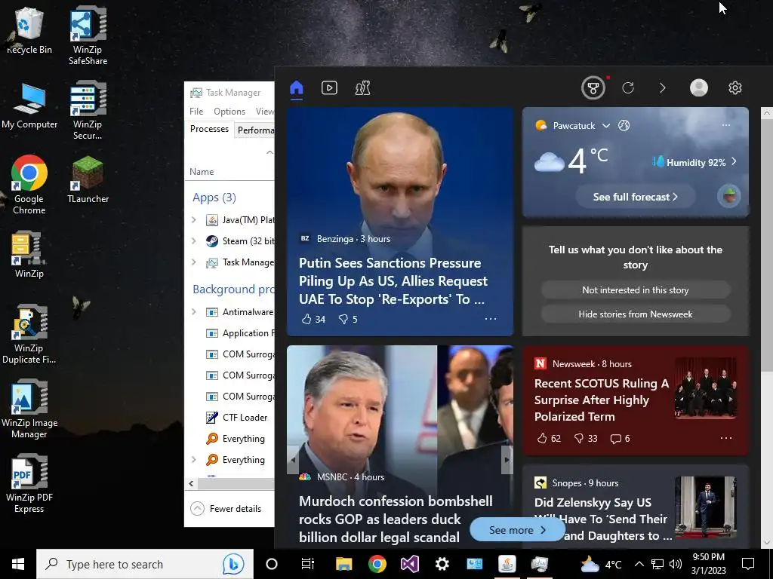
Task: Open weather card more options dots
Action: pyautogui.click(x=726, y=125)
